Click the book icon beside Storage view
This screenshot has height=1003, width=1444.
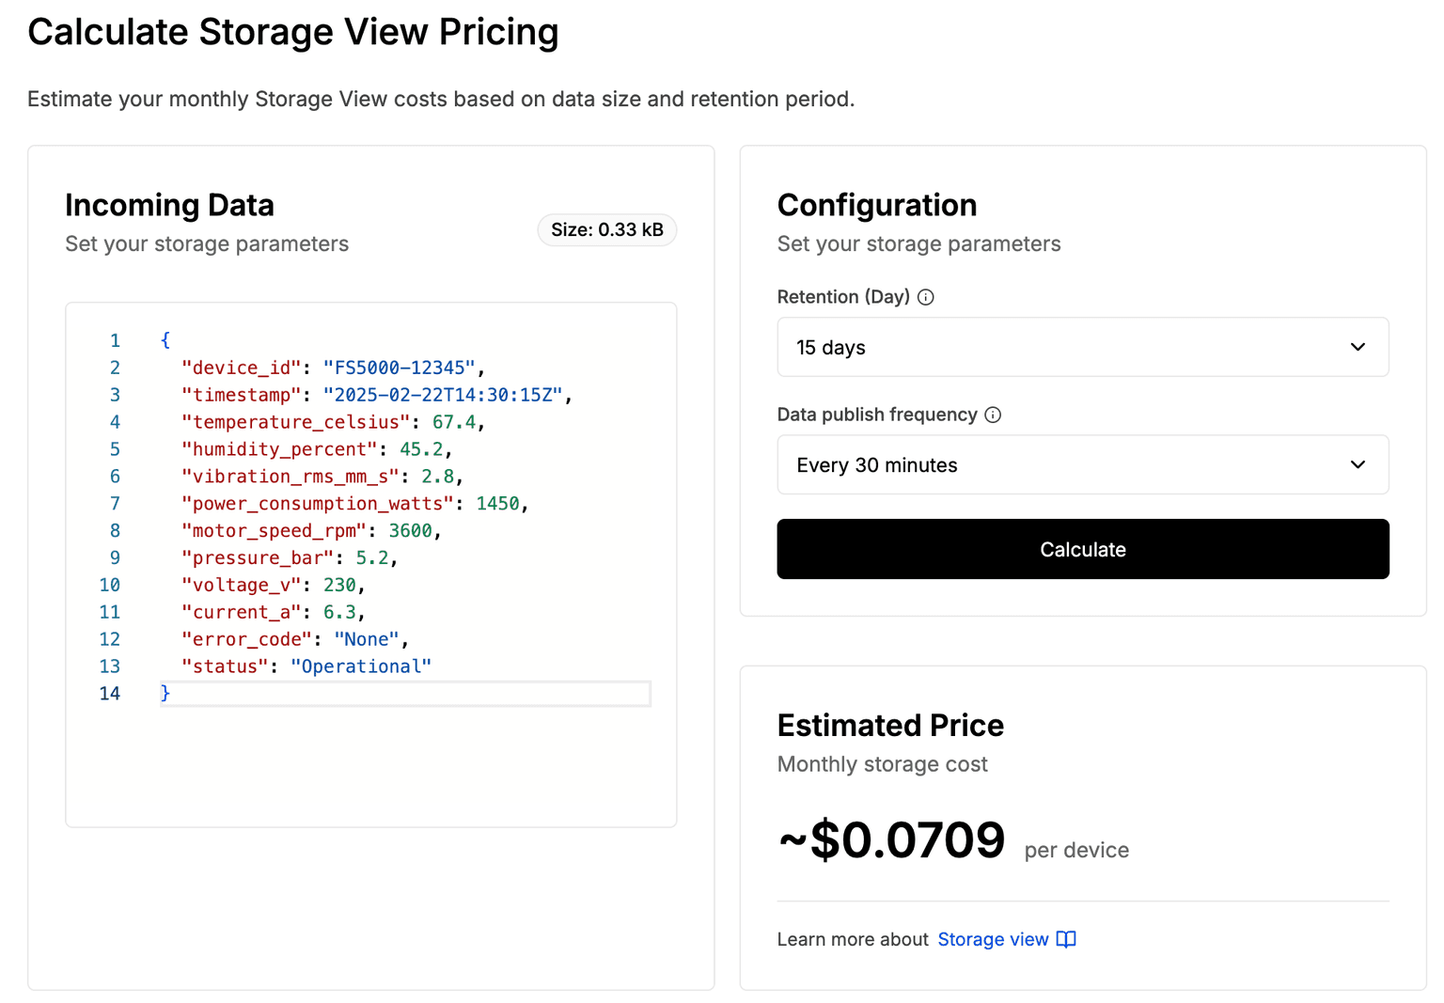(x=1066, y=939)
